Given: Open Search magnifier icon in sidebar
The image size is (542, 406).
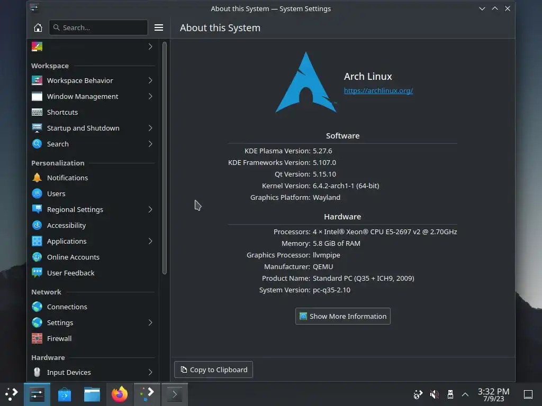Looking at the screenshot, I should [x=37, y=144].
